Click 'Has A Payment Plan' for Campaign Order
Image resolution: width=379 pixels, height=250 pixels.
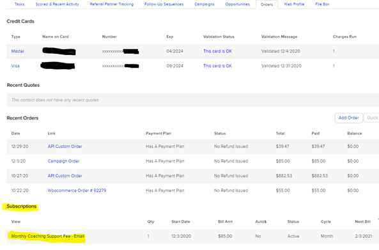[x=165, y=161]
